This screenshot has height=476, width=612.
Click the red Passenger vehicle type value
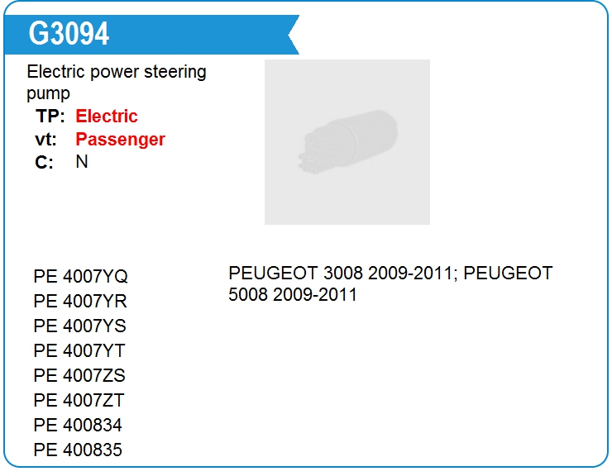tap(120, 140)
